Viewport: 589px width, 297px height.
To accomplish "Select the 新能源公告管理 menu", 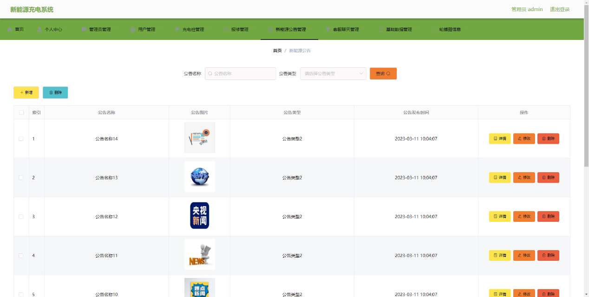I will pos(289,29).
